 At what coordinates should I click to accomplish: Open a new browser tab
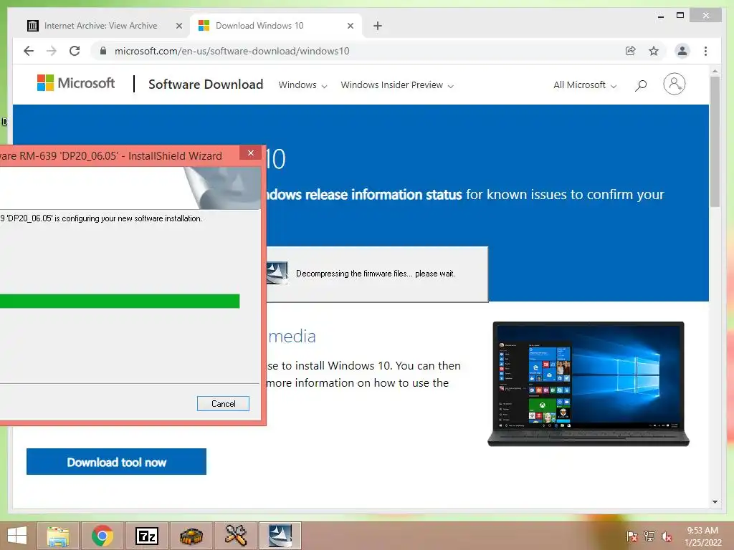[x=378, y=26]
